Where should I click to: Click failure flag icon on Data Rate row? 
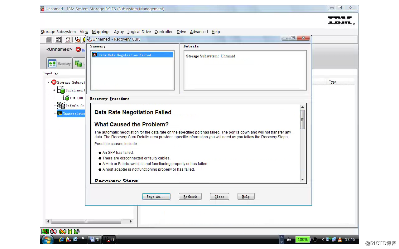click(95, 55)
